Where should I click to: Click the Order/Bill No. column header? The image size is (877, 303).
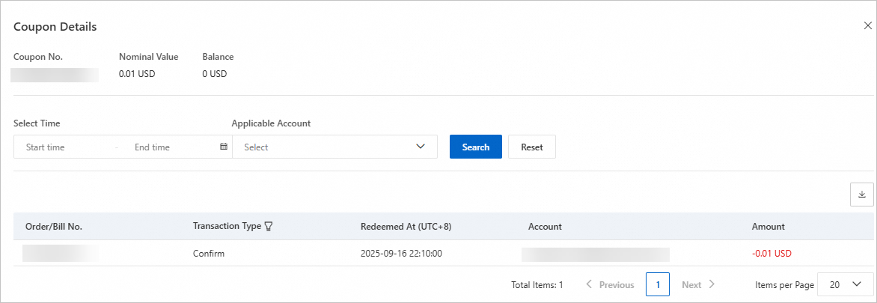[54, 226]
